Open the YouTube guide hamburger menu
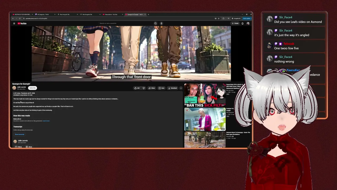This screenshot has height=190, width=337. point(14,23)
